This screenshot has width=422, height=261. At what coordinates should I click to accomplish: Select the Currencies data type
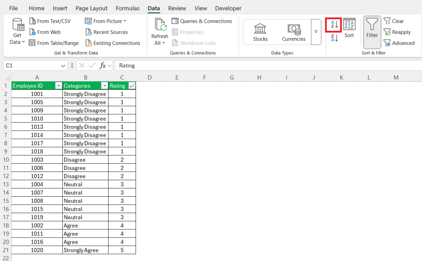coord(293,32)
